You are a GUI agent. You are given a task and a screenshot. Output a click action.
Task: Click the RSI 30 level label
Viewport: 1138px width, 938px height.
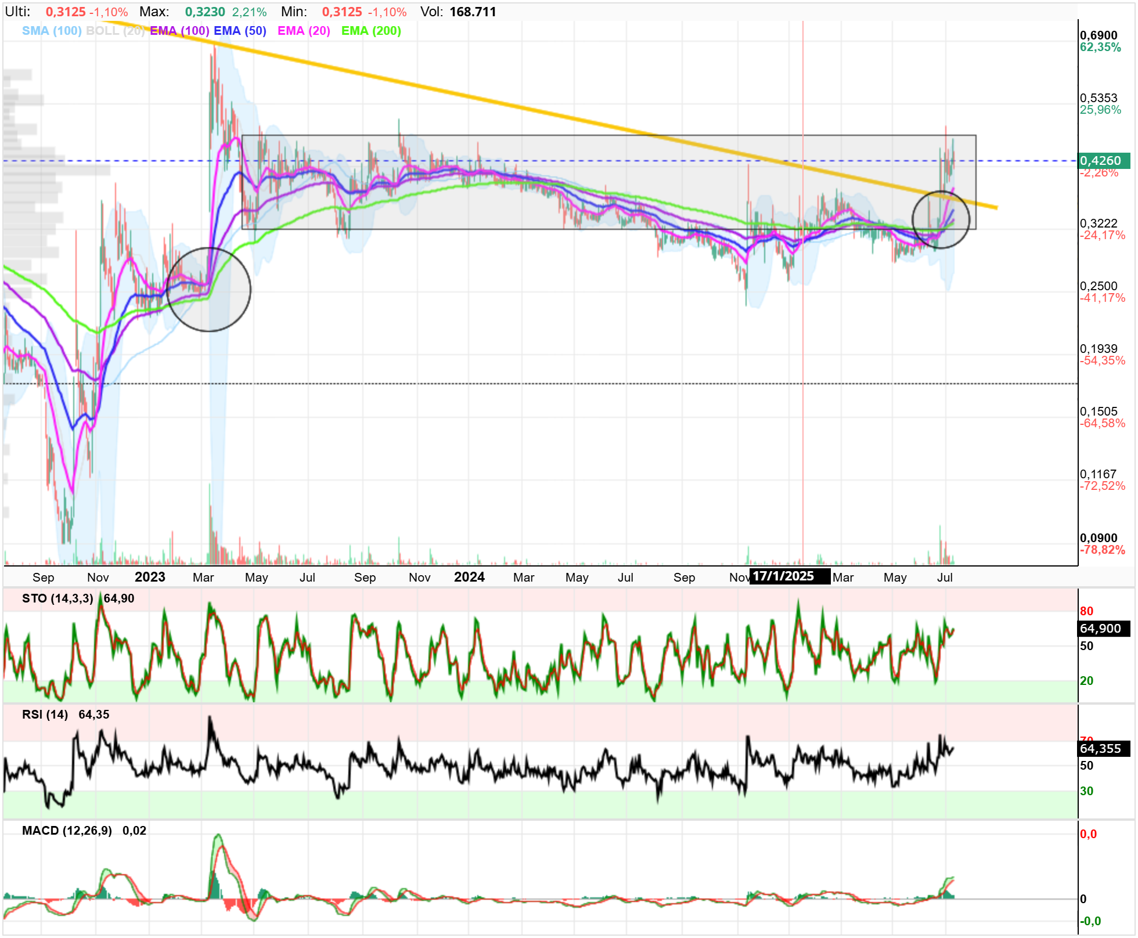point(1086,791)
